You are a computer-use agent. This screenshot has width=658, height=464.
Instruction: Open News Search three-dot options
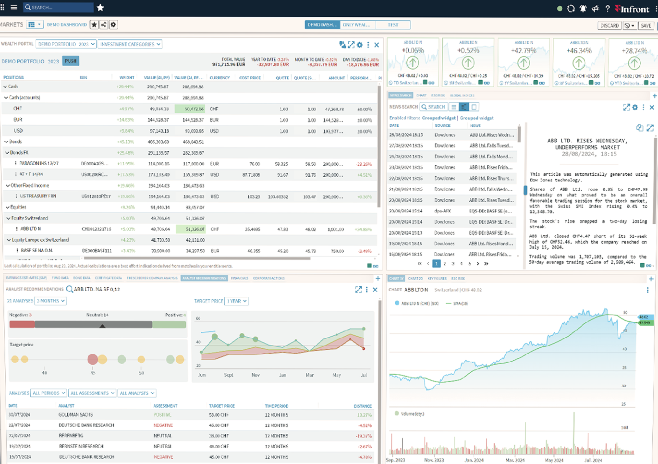coord(644,108)
